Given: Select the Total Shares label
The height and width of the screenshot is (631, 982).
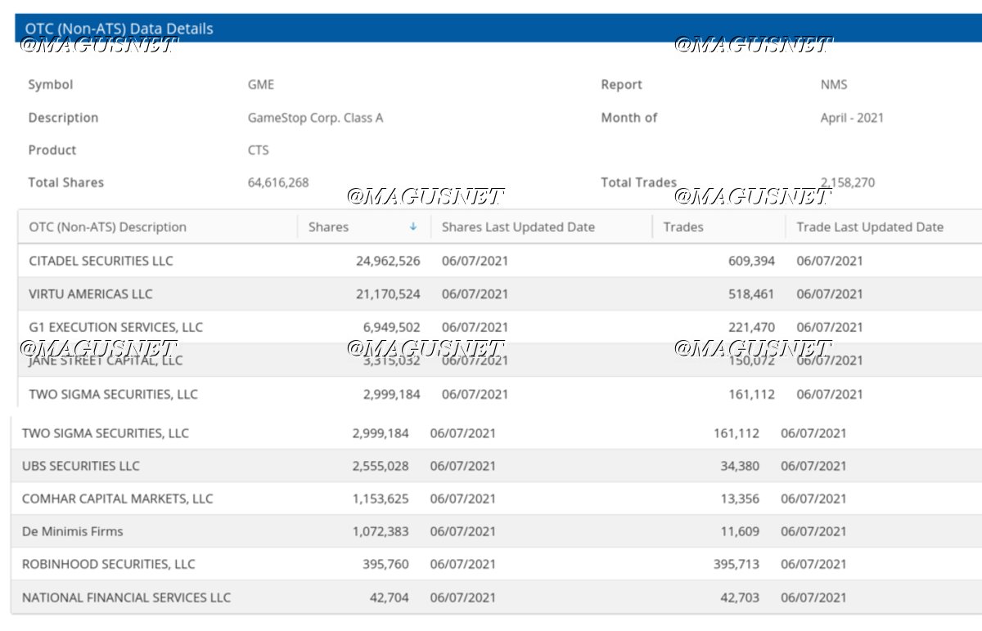Looking at the screenshot, I should click(66, 183).
